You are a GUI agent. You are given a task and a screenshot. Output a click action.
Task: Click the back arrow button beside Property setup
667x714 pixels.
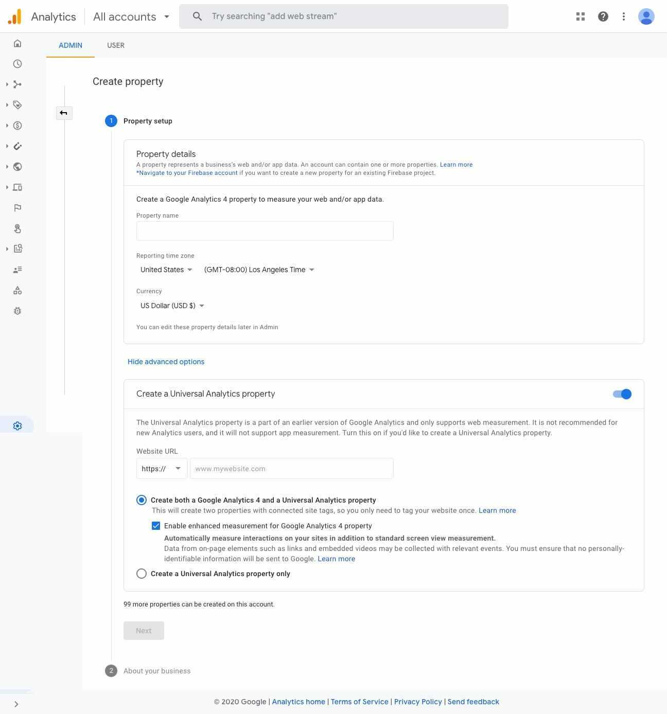click(x=64, y=113)
